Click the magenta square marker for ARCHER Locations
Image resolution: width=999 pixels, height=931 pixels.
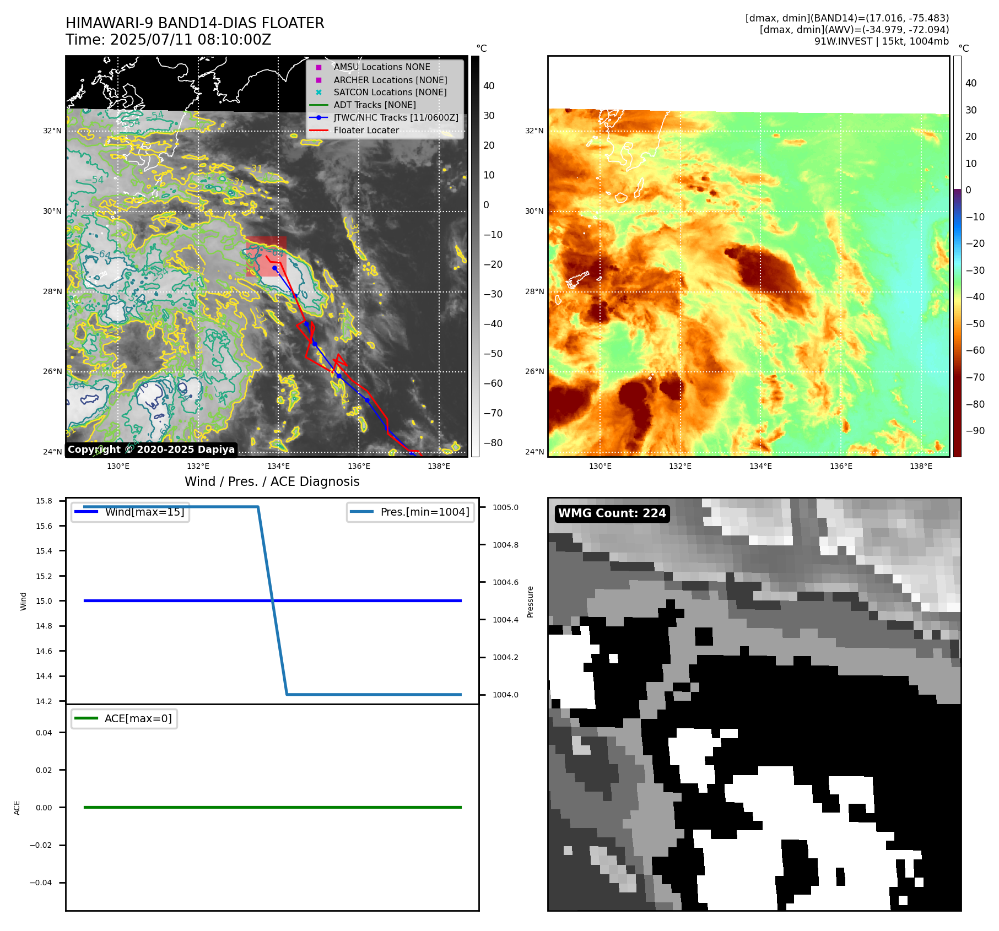tap(318, 80)
